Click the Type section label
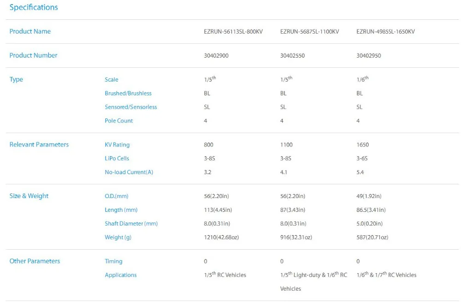Image resolution: width=461 pixels, height=304 pixels. coord(16,80)
